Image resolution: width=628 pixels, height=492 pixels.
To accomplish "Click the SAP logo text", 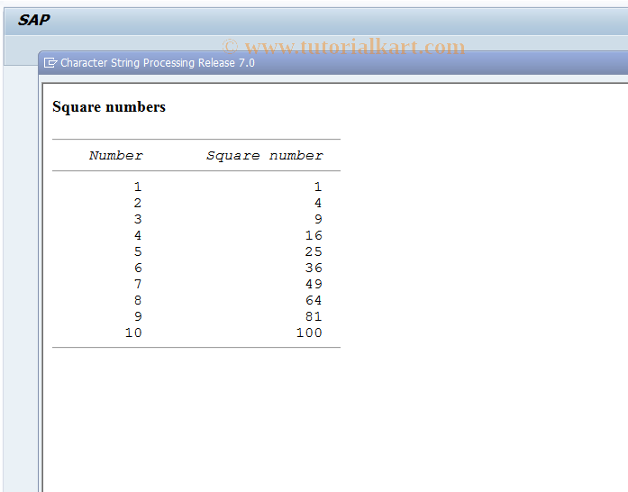I will coord(33,20).
